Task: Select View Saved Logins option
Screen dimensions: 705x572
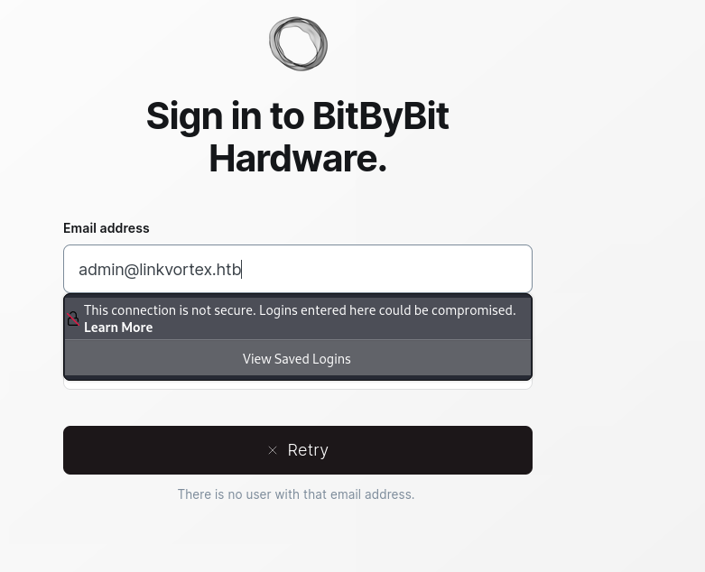Action: [x=298, y=359]
